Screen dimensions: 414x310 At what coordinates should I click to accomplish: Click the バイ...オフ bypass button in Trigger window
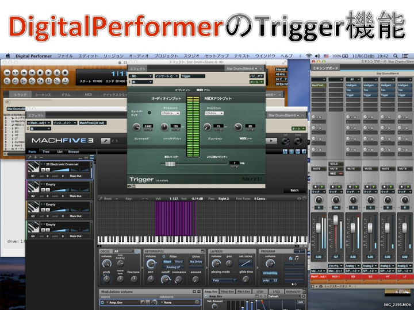point(256,76)
